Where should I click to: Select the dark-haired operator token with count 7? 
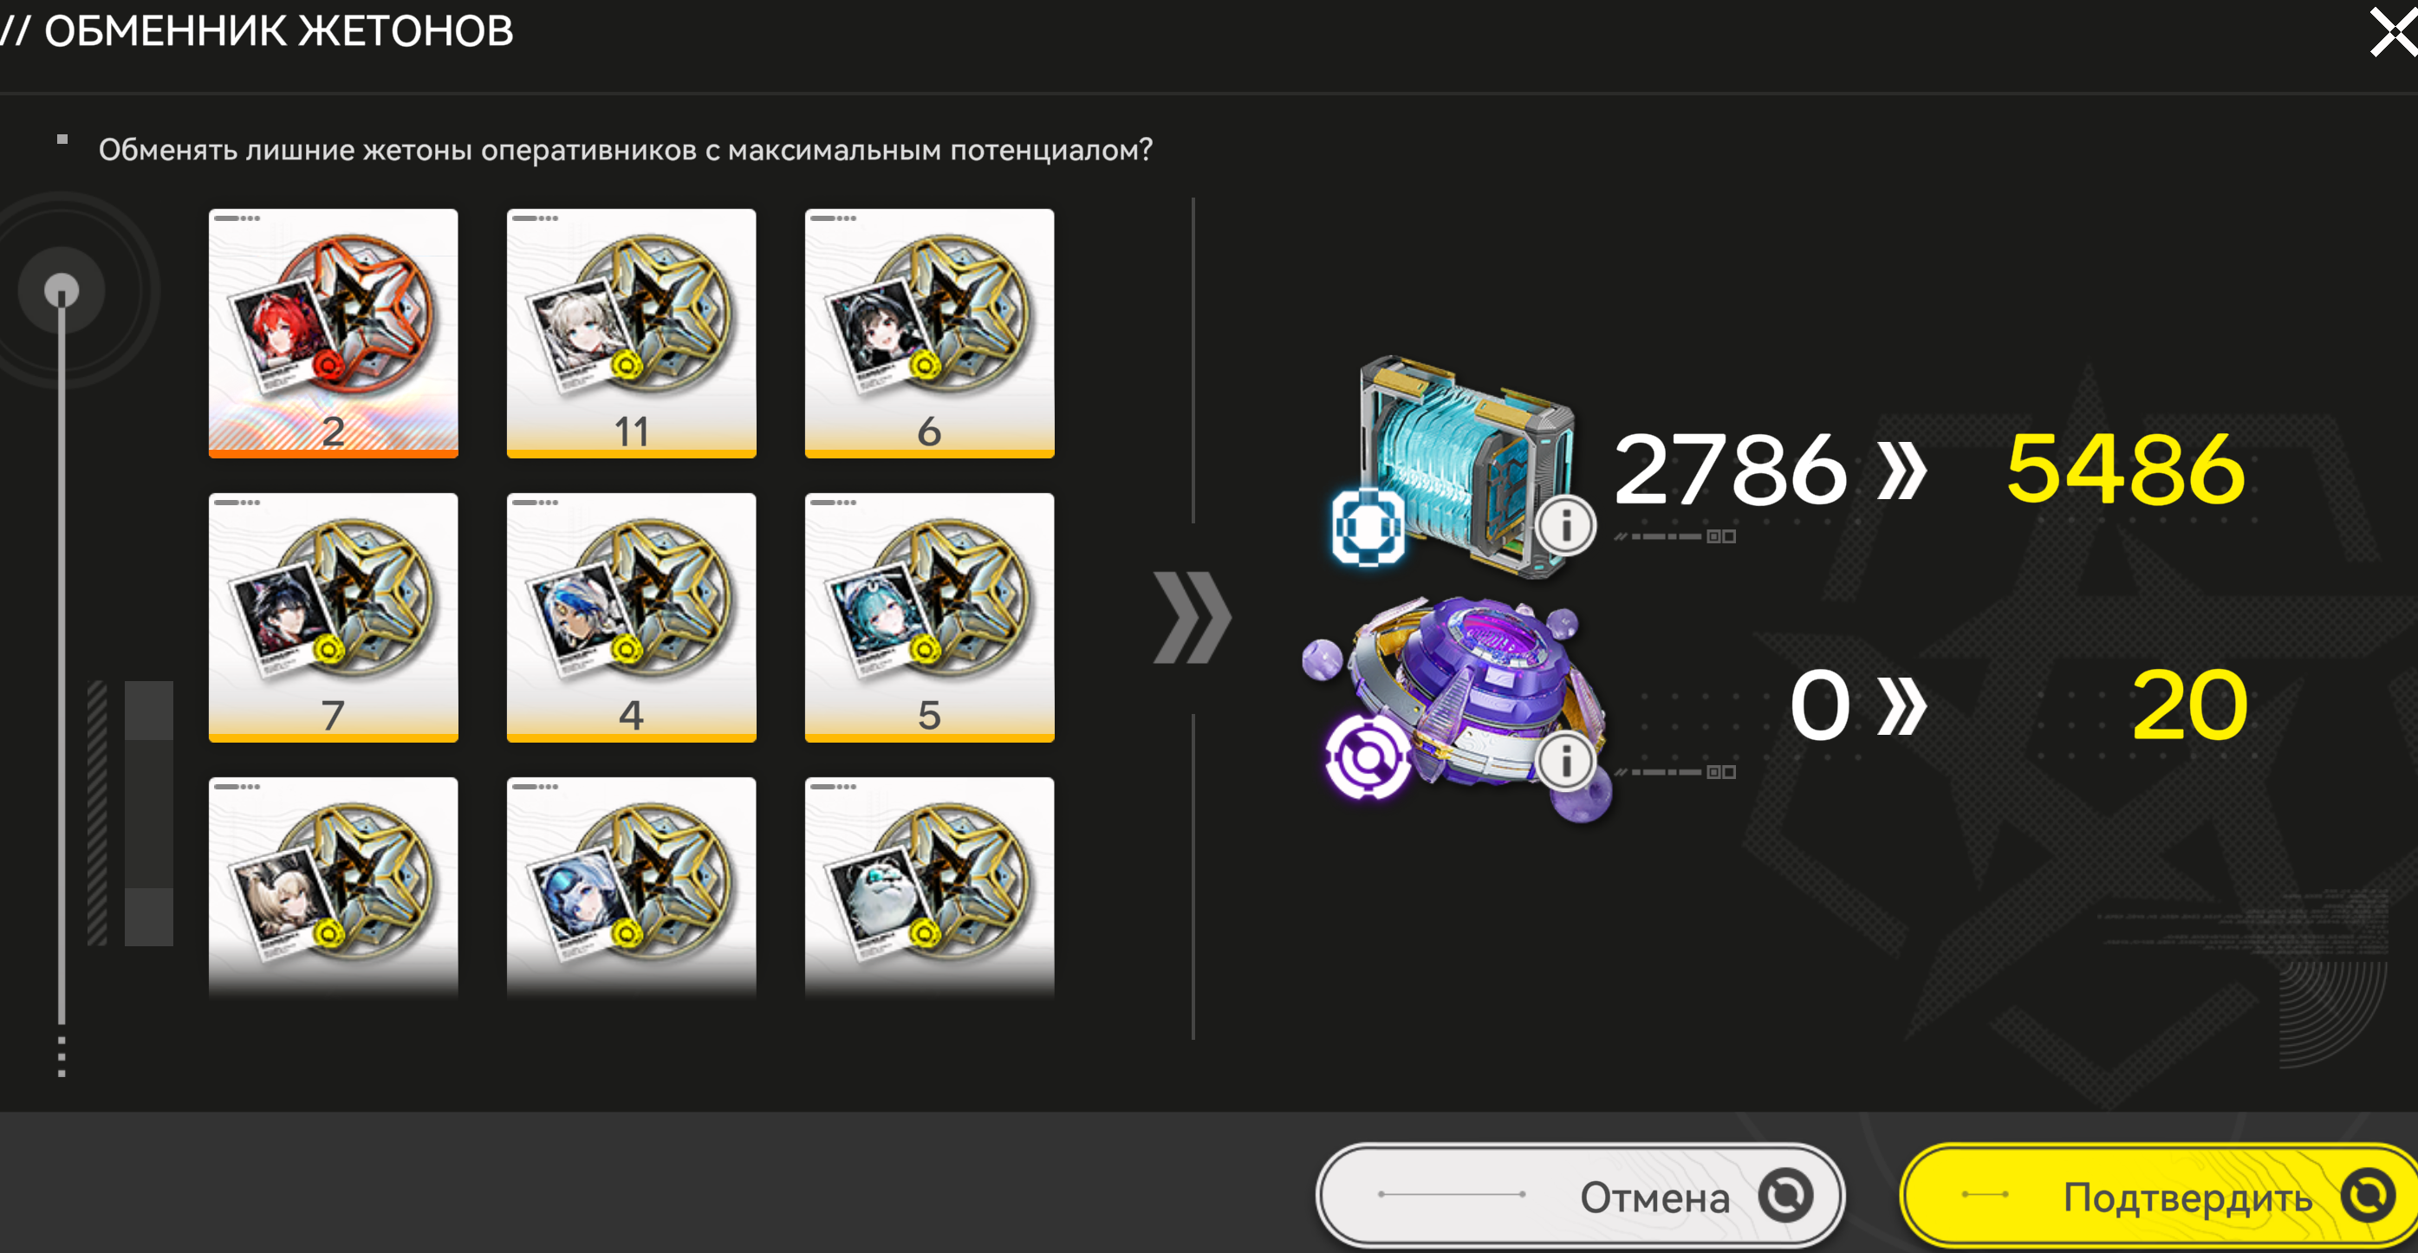point(333,618)
